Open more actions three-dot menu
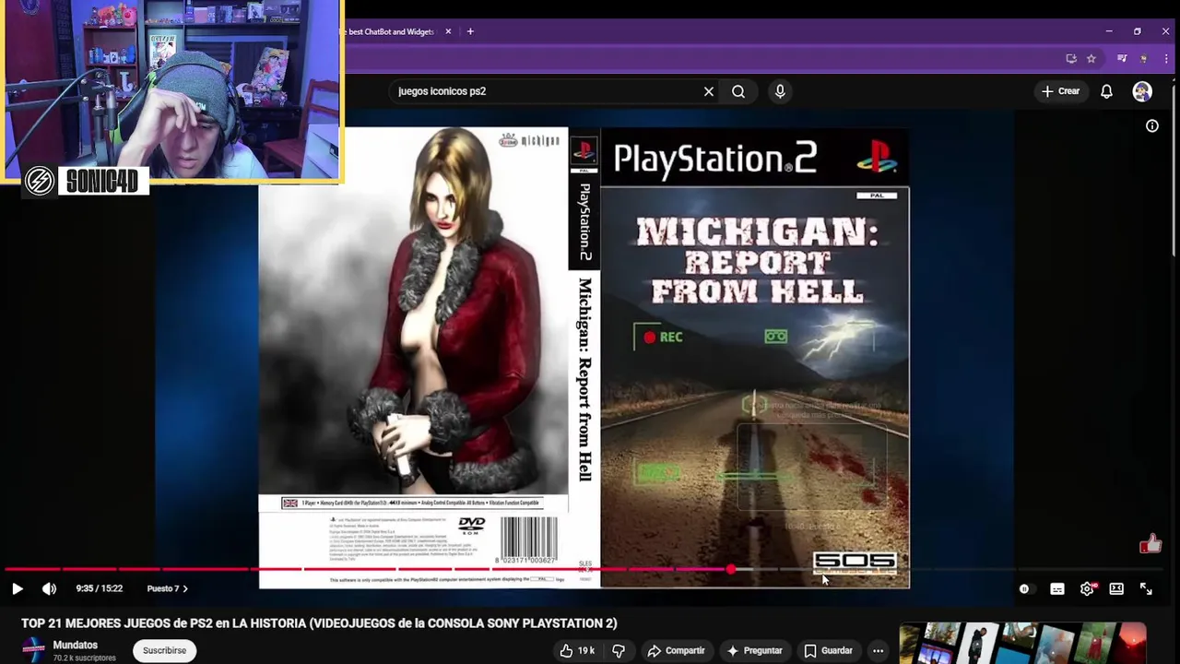This screenshot has width=1180, height=664. click(x=878, y=650)
